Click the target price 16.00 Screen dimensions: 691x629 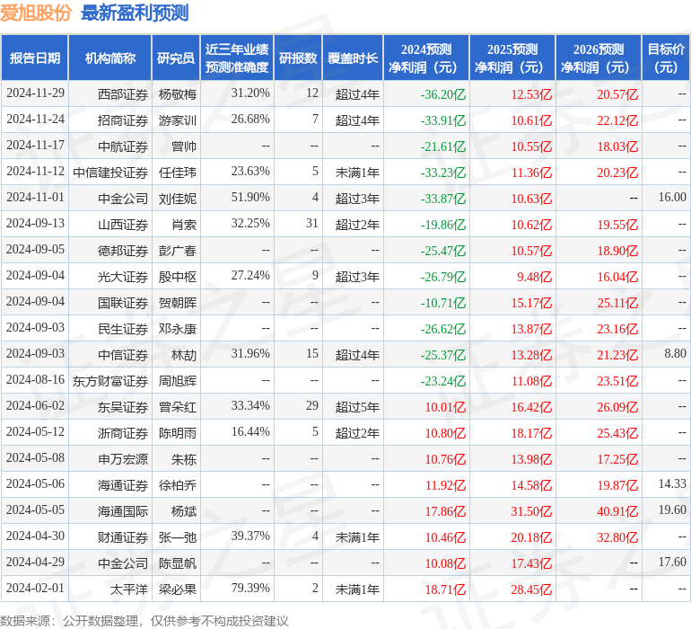coord(672,198)
